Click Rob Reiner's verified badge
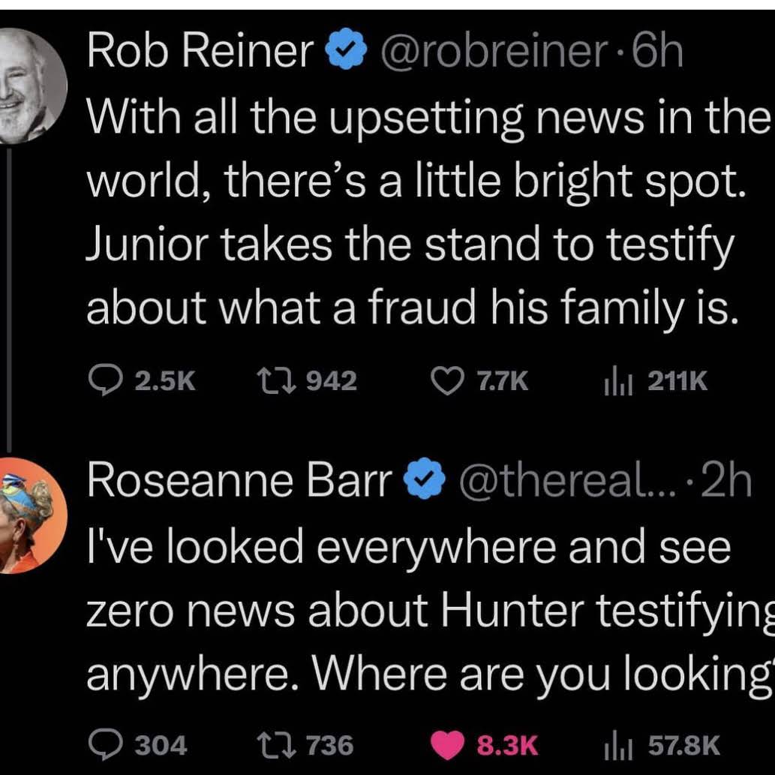Viewport: 775px width, 775px height. (346, 49)
